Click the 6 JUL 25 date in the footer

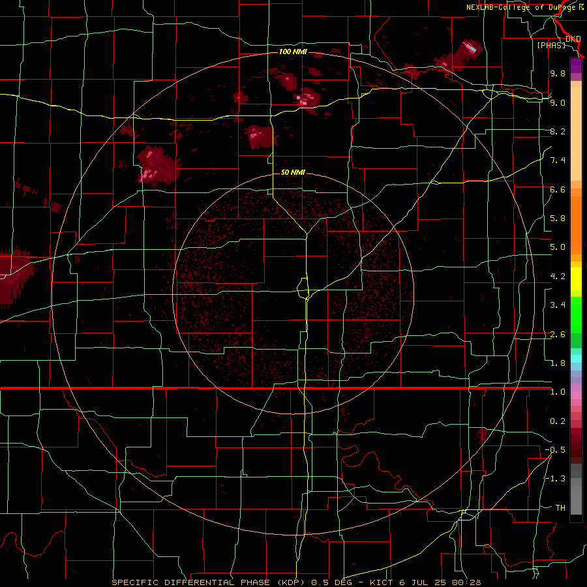point(424,582)
